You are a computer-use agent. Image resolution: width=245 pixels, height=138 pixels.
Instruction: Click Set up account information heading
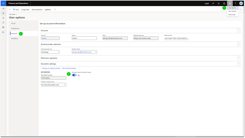[x=53, y=23]
